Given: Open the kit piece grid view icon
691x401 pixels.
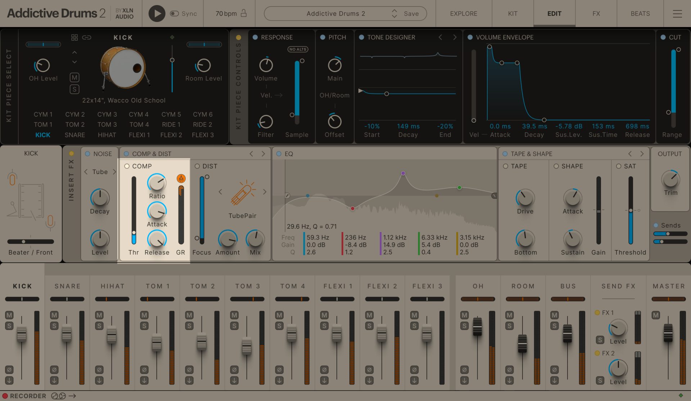Looking at the screenshot, I should 74,37.
